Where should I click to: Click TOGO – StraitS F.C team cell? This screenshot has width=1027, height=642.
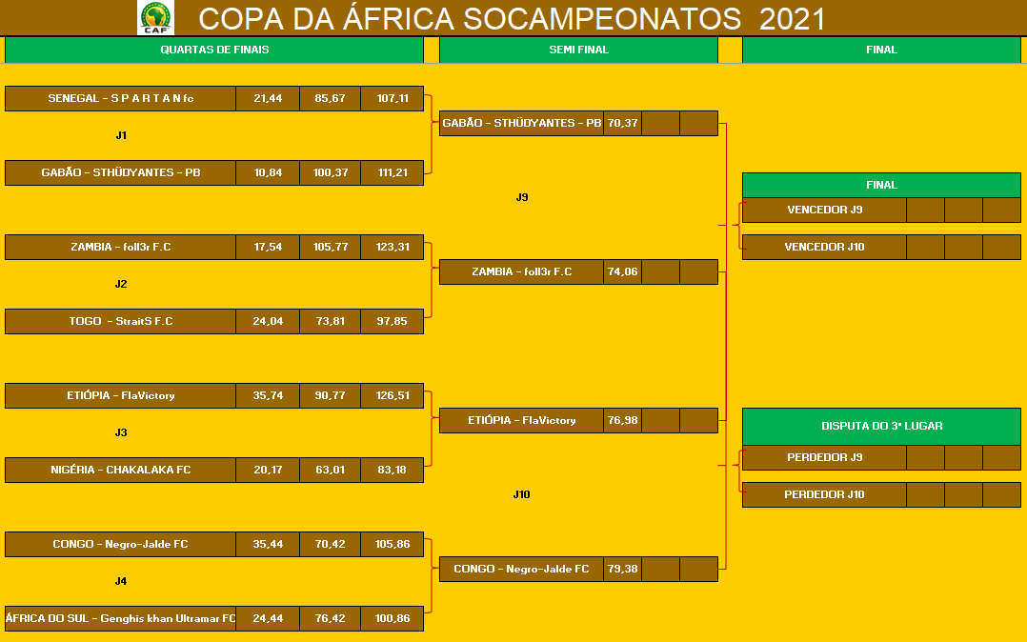(x=120, y=322)
